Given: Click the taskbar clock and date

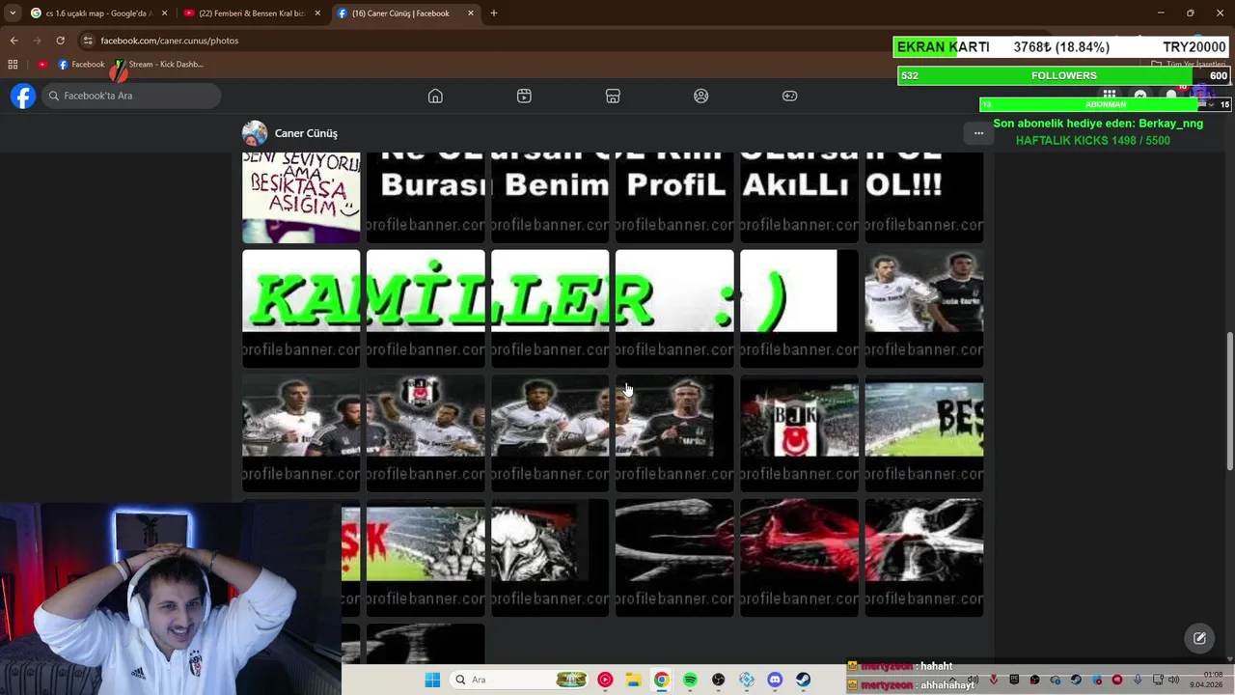Looking at the screenshot, I should 1206,680.
